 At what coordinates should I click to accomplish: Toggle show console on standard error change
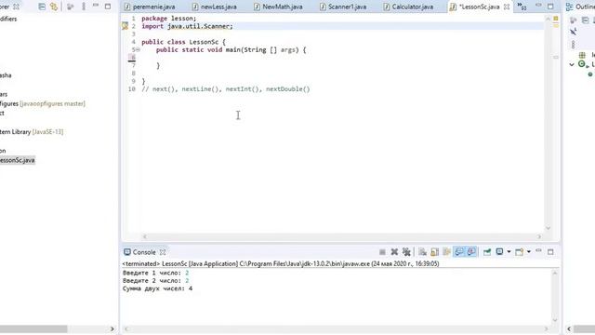pos(471,252)
